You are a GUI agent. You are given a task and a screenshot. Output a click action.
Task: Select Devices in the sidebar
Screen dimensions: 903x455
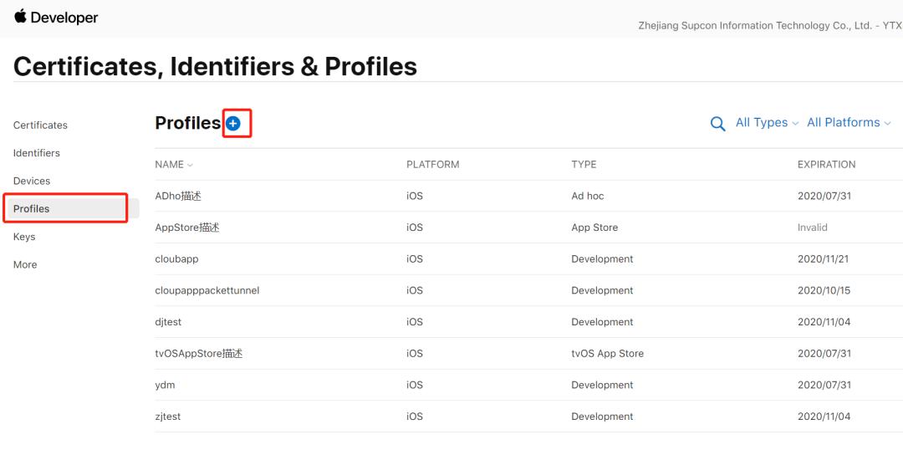coord(32,181)
